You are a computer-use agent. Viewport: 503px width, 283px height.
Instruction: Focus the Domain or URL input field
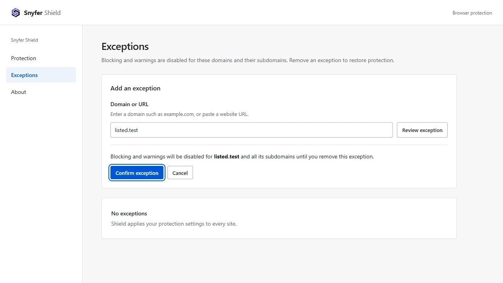coord(251,130)
